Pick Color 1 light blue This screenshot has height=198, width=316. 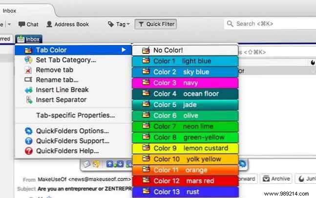pos(185,61)
